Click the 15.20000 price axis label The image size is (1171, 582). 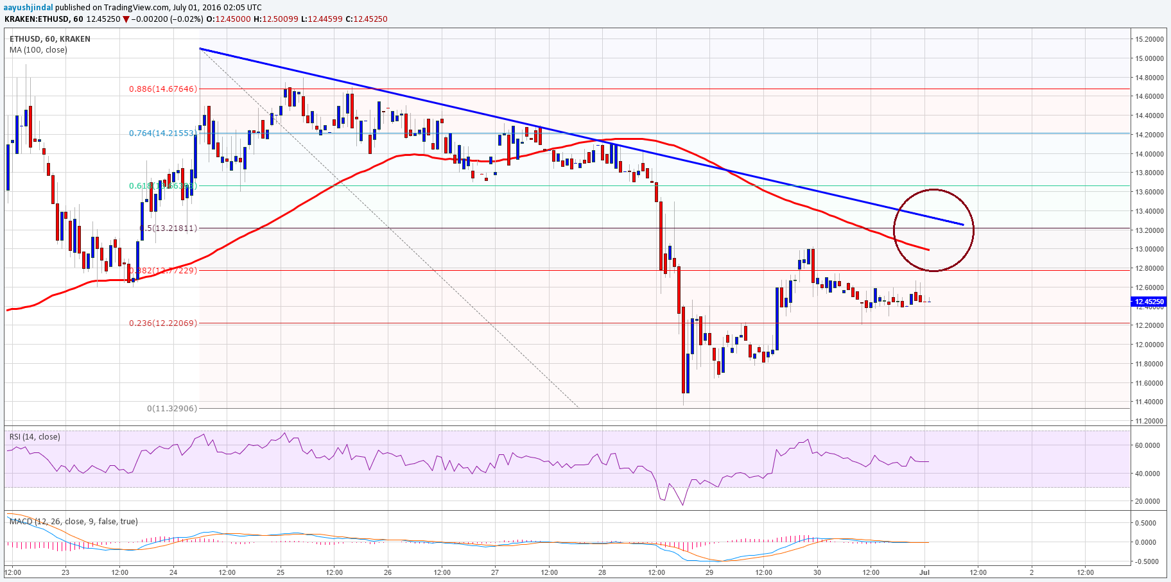click(x=1149, y=39)
